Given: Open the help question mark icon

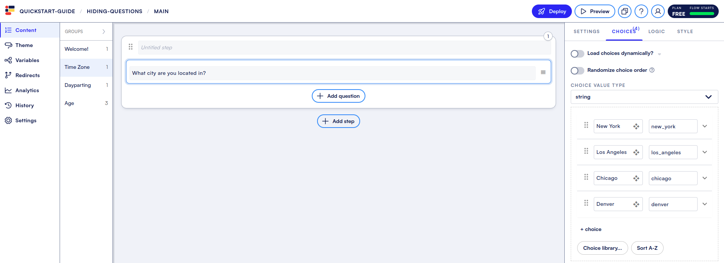Looking at the screenshot, I should [641, 11].
